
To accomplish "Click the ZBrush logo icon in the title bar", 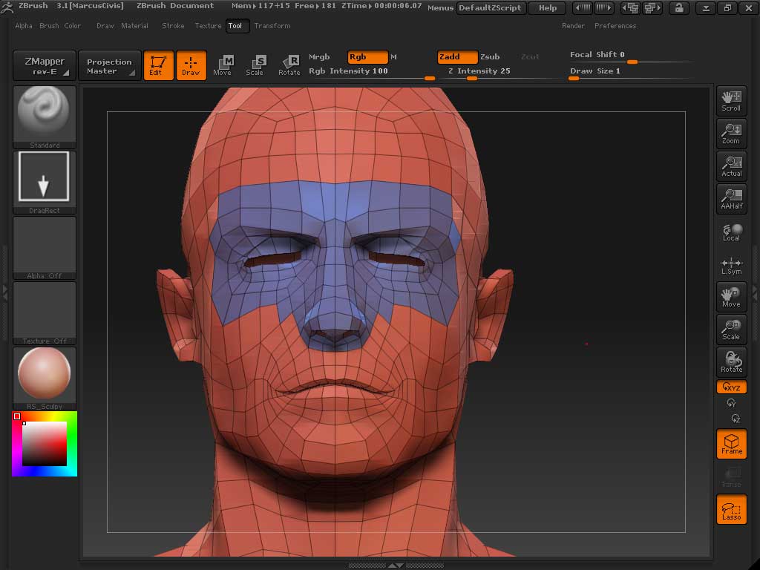I will click(7, 7).
